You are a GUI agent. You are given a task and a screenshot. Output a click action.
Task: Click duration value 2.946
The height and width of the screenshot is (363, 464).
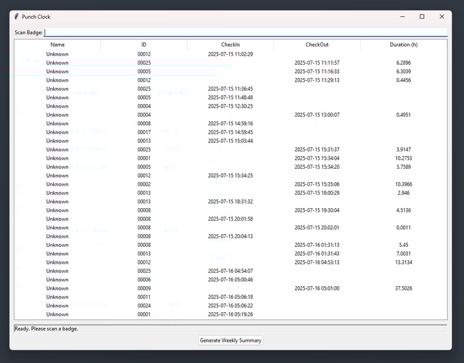point(404,193)
